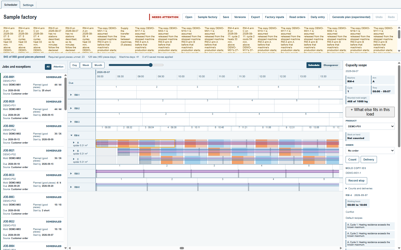
Task: Expand Counts and deliveries section
Action: pyautogui.click(x=359, y=188)
